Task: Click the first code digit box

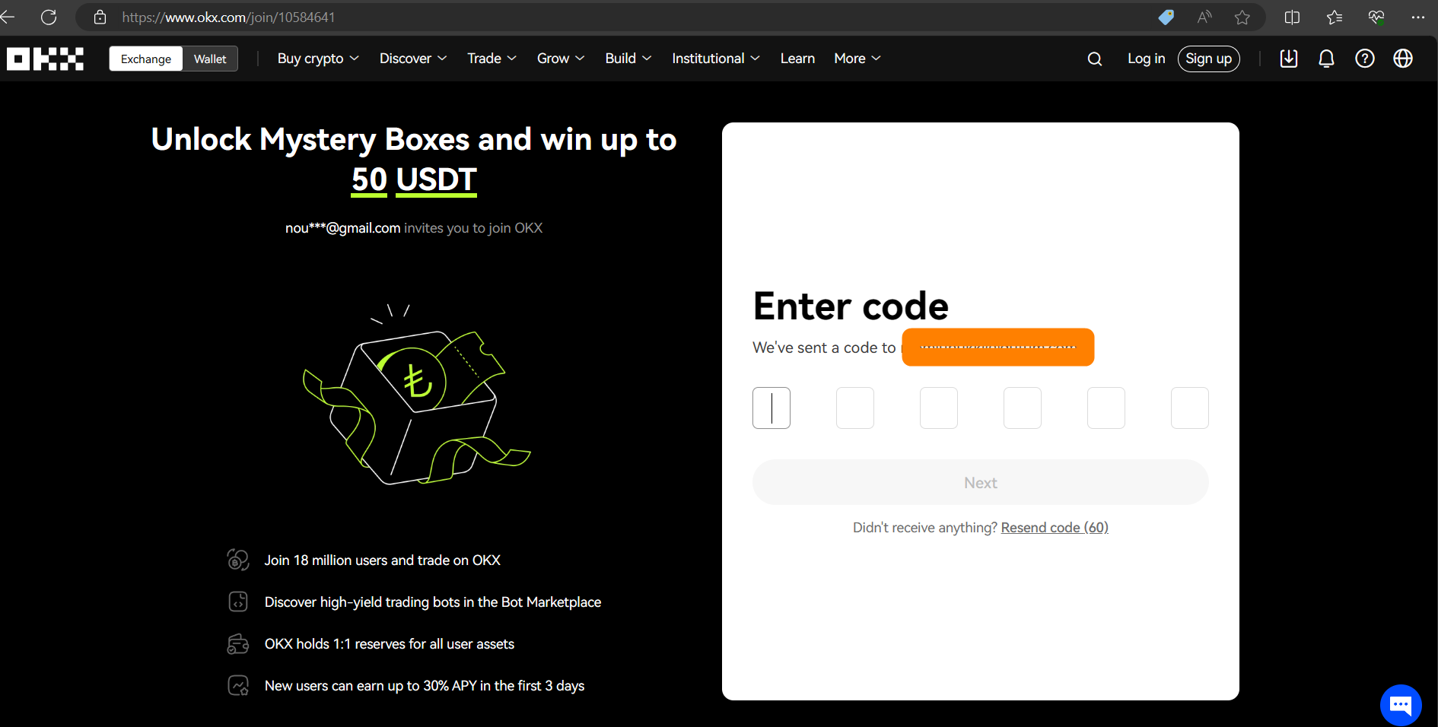Action: [771, 408]
